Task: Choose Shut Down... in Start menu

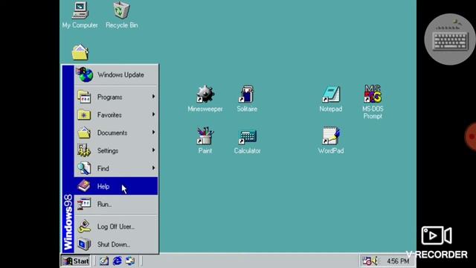Action: pyautogui.click(x=116, y=244)
